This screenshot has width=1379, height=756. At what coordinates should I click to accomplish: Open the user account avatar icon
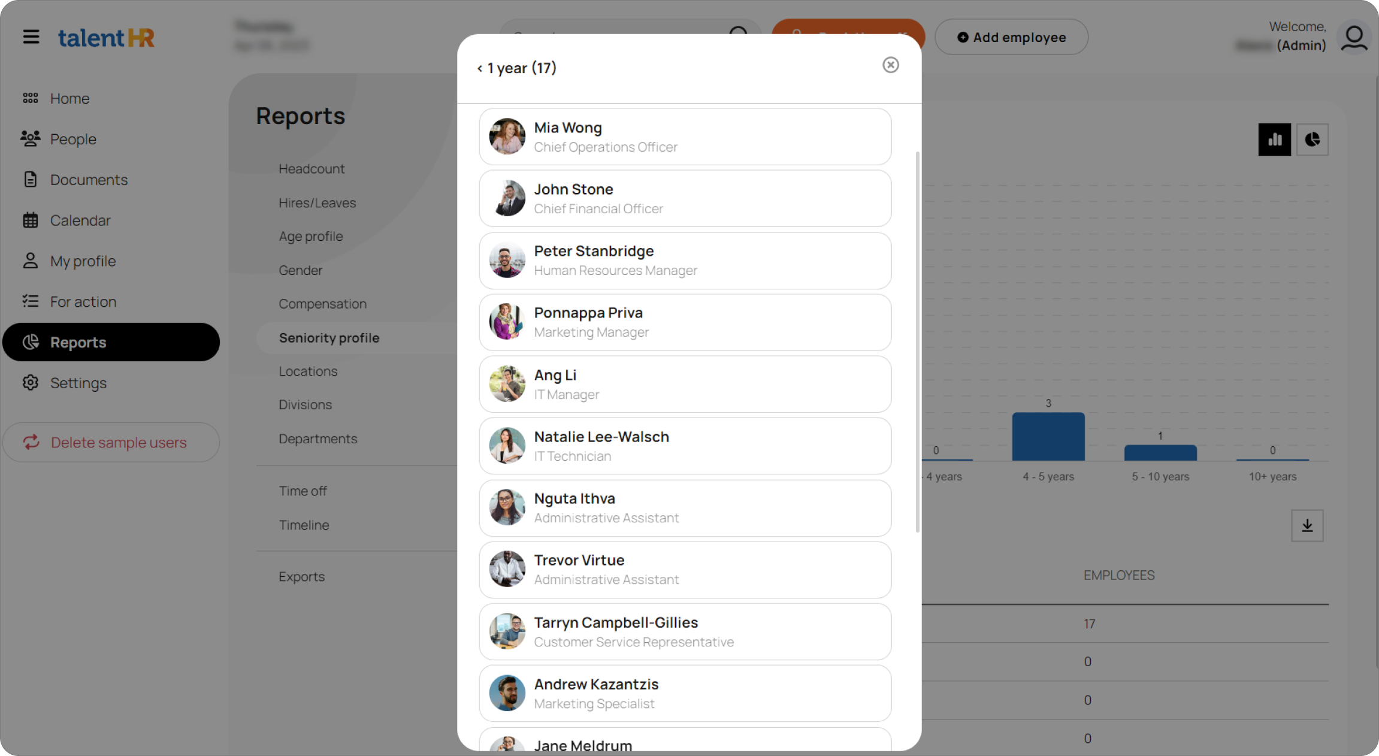pyautogui.click(x=1354, y=37)
